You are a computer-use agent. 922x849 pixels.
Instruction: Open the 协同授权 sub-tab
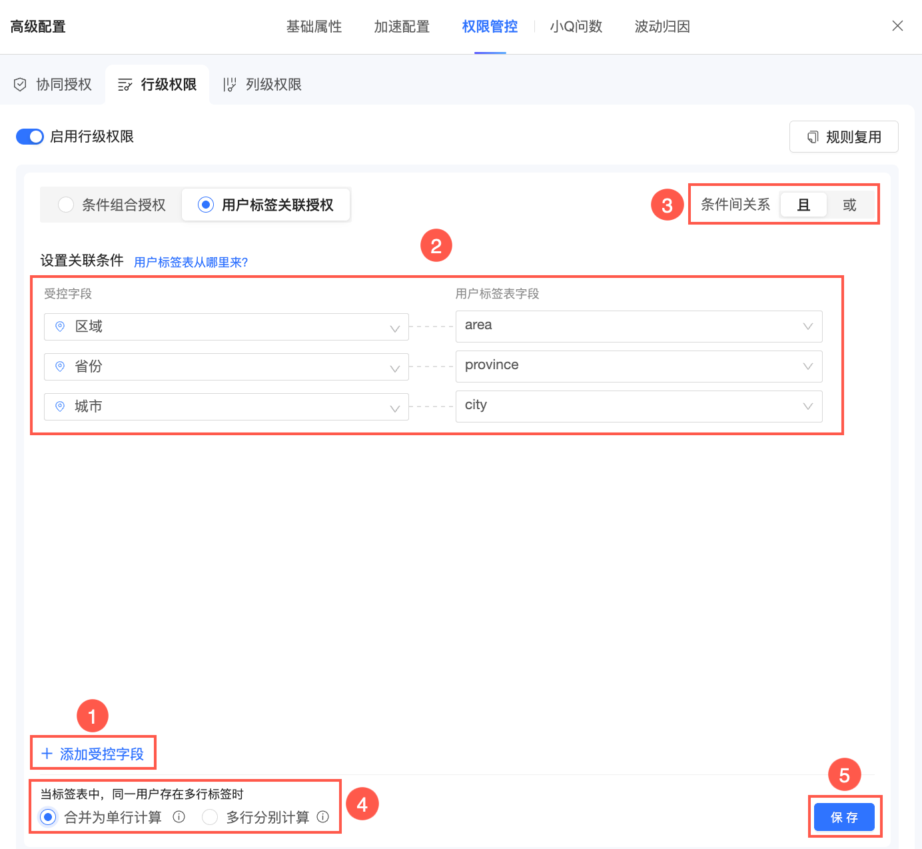[x=53, y=85]
